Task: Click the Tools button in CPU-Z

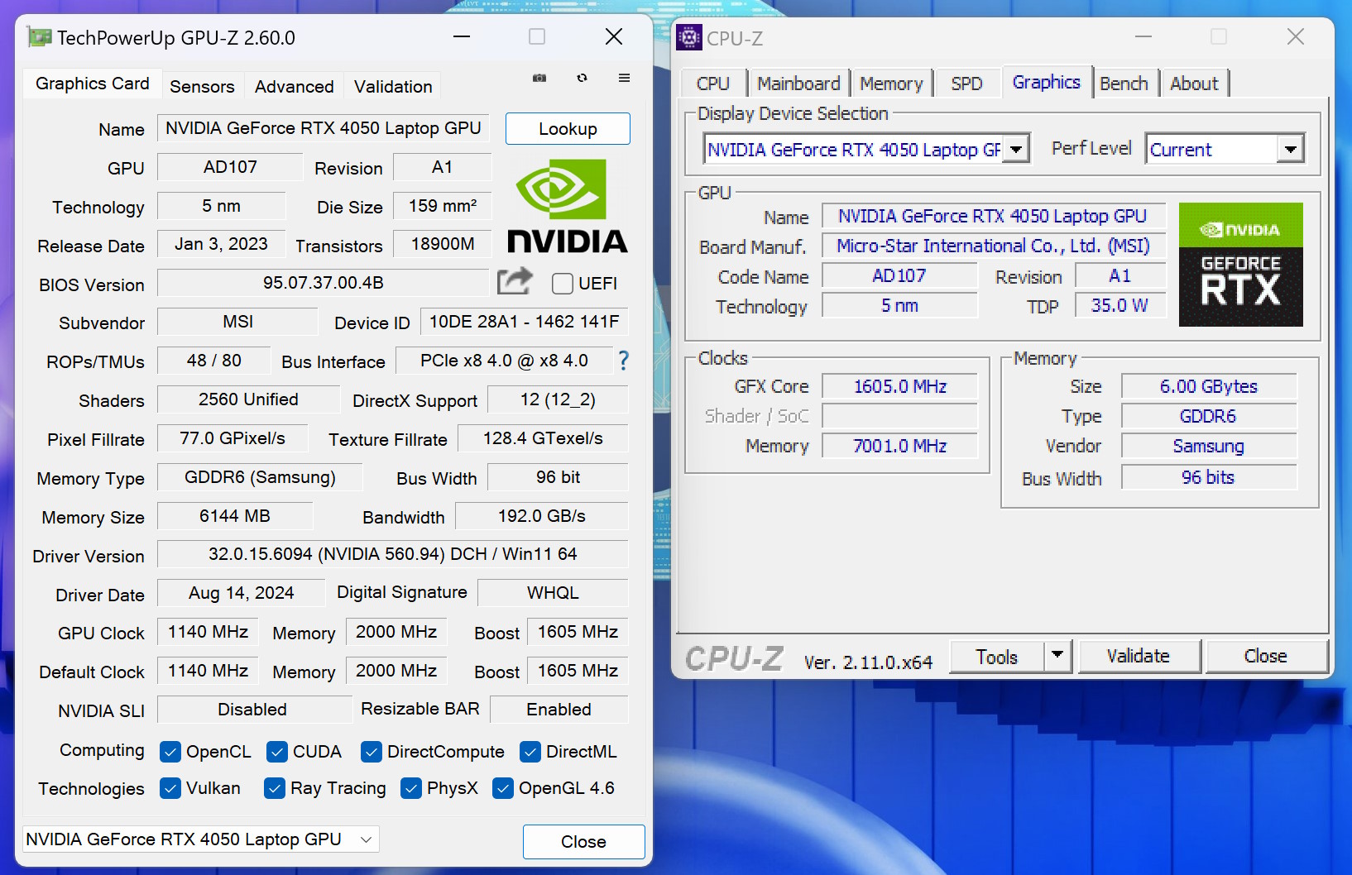Action: 996,657
